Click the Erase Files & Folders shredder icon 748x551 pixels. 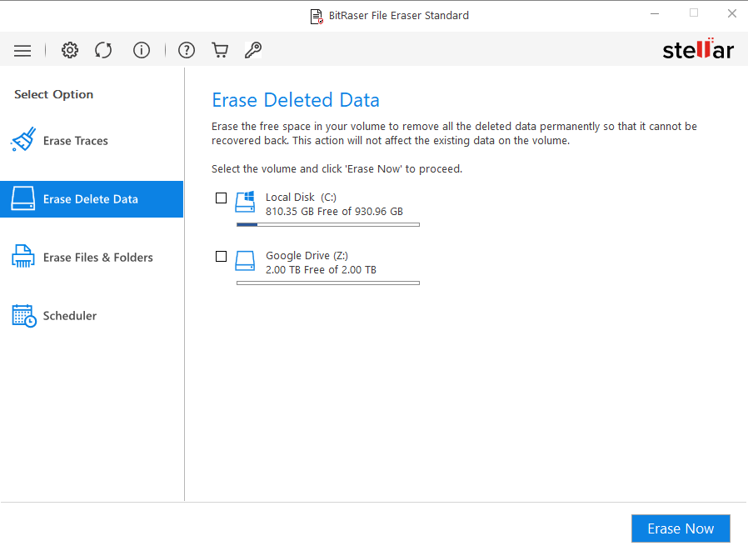tap(22, 257)
